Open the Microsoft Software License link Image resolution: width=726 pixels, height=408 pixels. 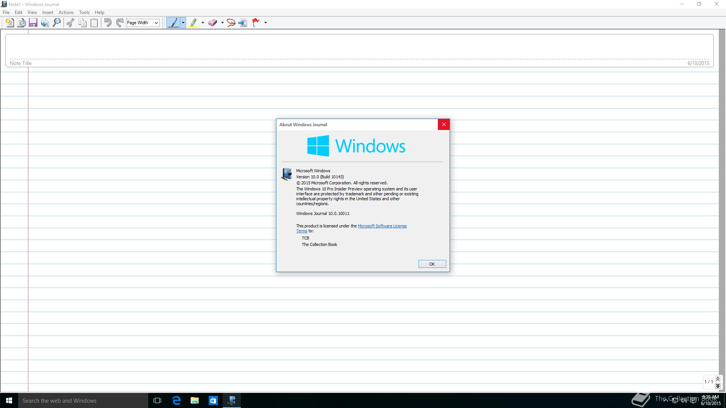click(382, 226)
